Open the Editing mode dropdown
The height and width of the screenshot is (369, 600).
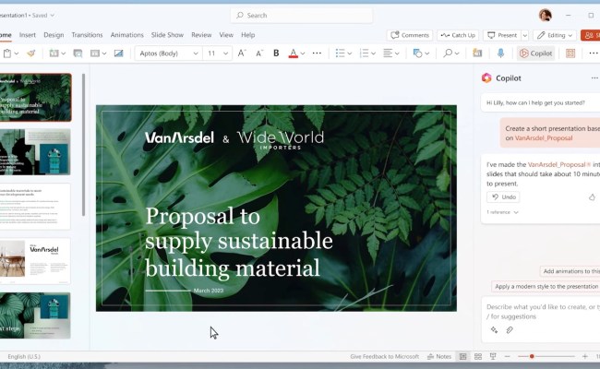coord(555,35)
